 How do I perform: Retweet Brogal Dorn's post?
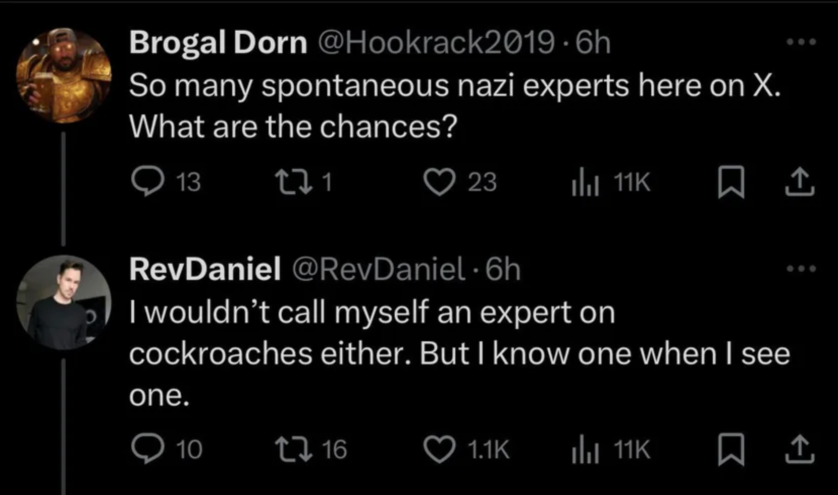point(290,181)
